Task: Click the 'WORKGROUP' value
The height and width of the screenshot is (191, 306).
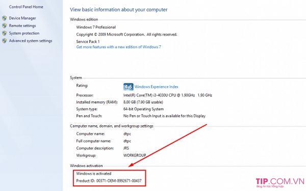Action: tap(135, 155)
